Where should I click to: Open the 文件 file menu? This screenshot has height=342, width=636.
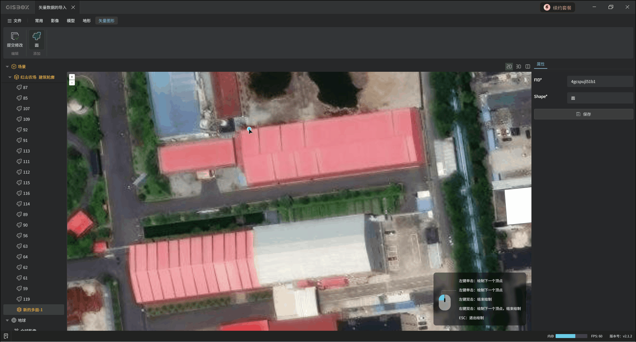(15, 21)
